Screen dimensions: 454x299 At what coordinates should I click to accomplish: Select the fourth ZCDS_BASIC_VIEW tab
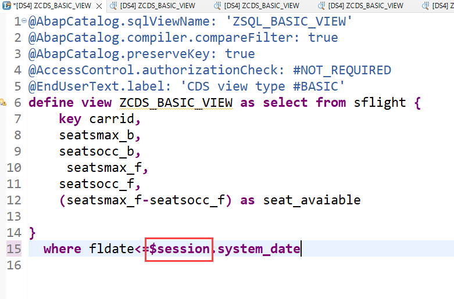pyautogui.click(x=365, y=6)
